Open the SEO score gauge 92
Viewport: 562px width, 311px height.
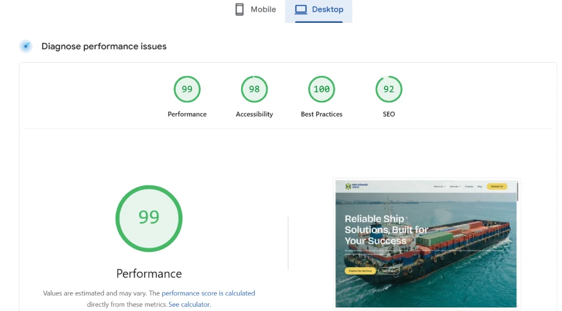(x=389, y=89)
